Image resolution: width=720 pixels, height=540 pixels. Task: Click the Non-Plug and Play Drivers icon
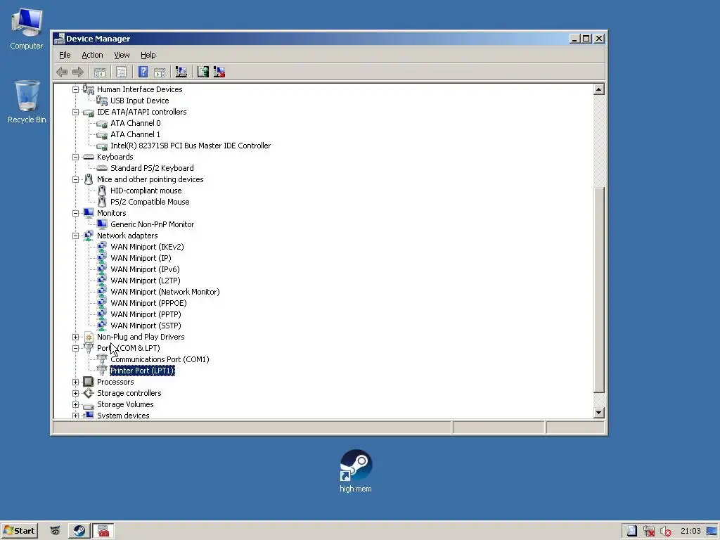[x=89, y=337]
